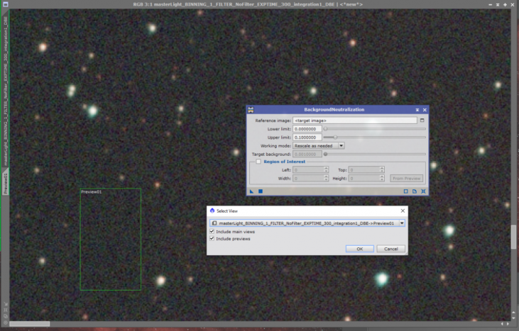Viewport: 519px width, 331px height.
Task: Cancel the Select View dialog
Action: [x=391, y=249]
